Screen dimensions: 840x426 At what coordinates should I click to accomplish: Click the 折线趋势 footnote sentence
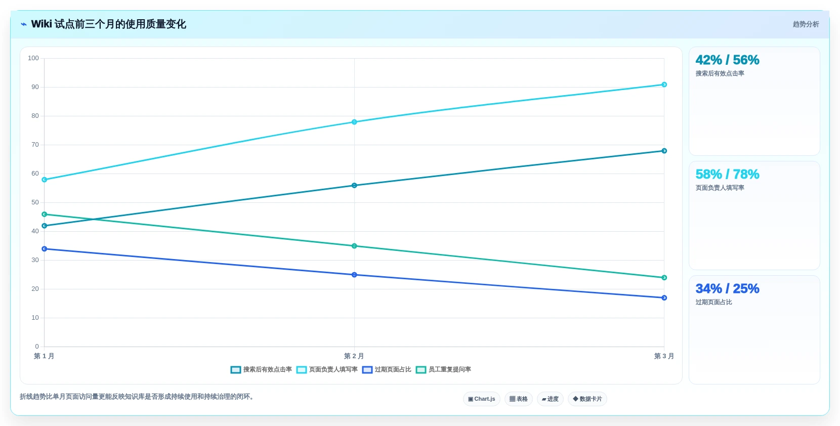[x=138, y=397]
